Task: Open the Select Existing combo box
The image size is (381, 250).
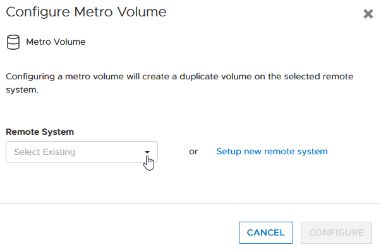Action: (82, 152)
